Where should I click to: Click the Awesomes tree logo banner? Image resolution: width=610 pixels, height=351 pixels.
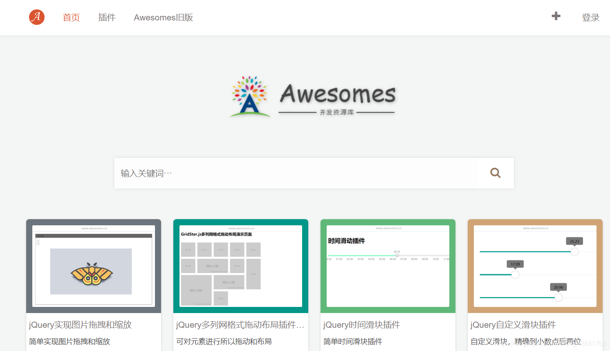click(313, 97)
